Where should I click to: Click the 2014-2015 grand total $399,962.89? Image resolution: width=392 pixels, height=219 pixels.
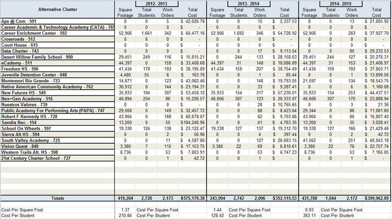[377, 198]
